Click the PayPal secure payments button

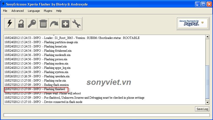193,23
